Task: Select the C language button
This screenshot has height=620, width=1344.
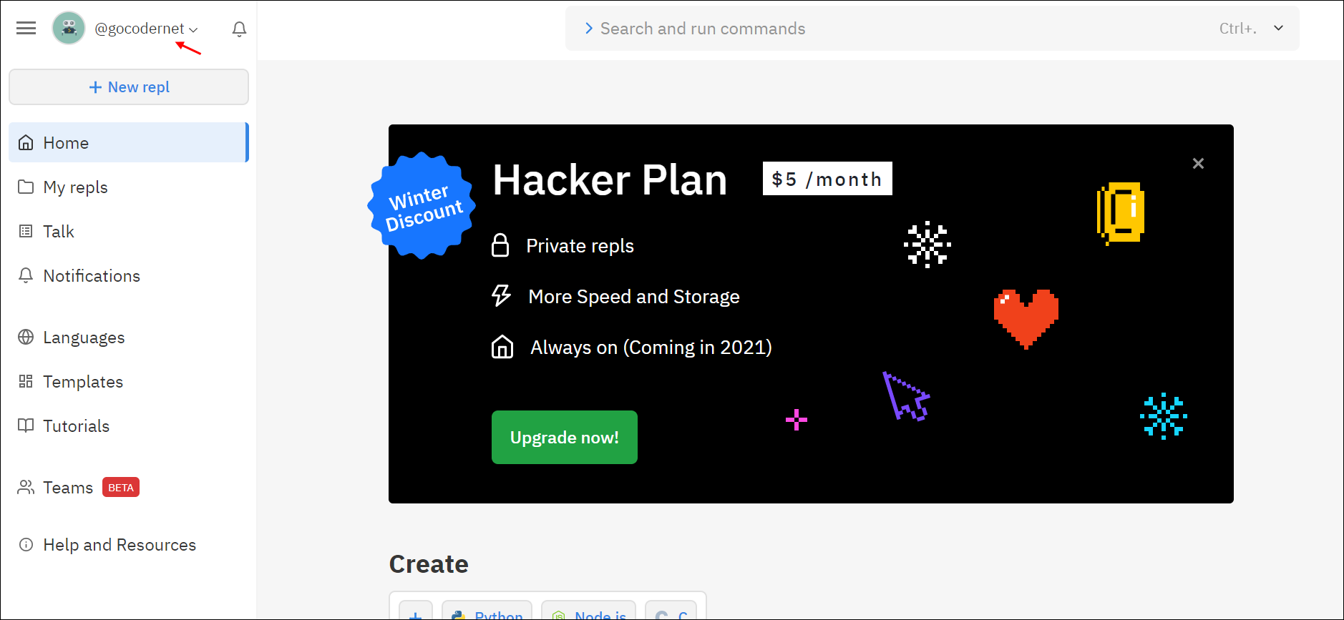Action: (x=671, y=611)
